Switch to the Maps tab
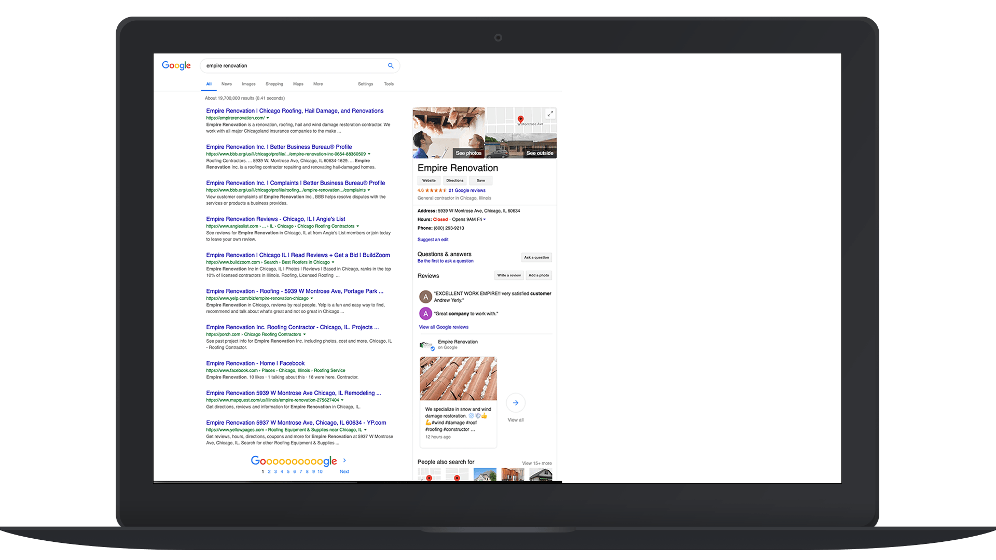The width and height of the screenshot is (996, 560). (x=298, y=84)
